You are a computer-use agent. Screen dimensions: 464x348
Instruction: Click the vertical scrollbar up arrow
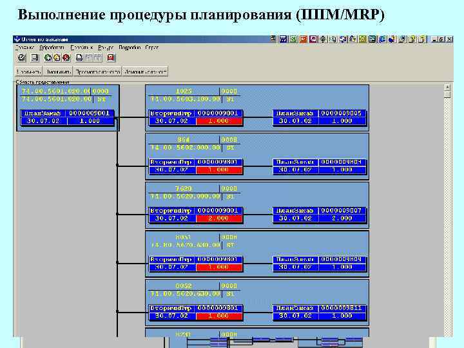tap(447, 87)
